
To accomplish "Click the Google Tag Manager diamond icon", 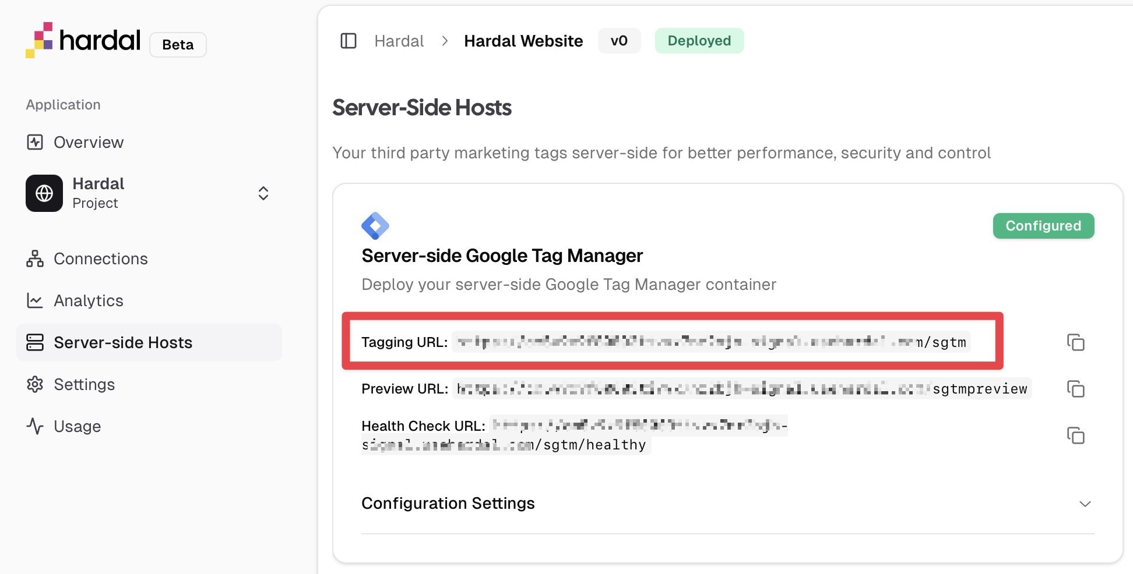I will click(376, 225).
